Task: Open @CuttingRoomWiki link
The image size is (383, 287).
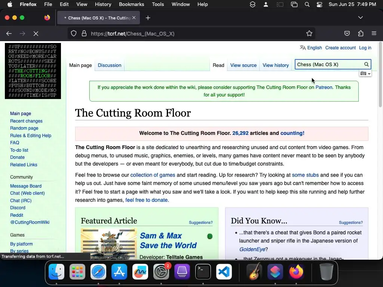Action: tap(30, 222)
